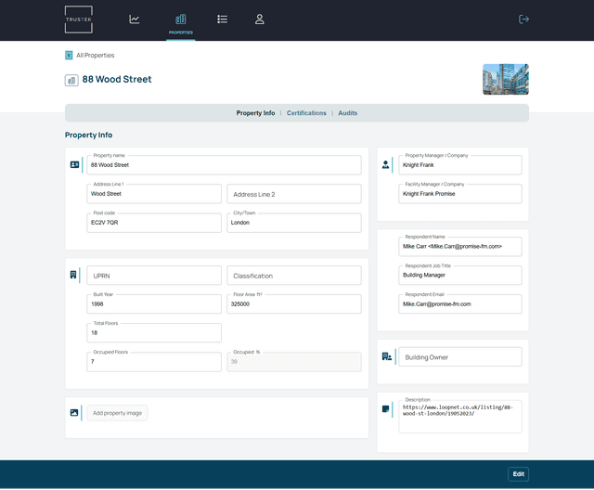Click the Post code field
This screenshot has height=490, width=594.
point(154,223)
